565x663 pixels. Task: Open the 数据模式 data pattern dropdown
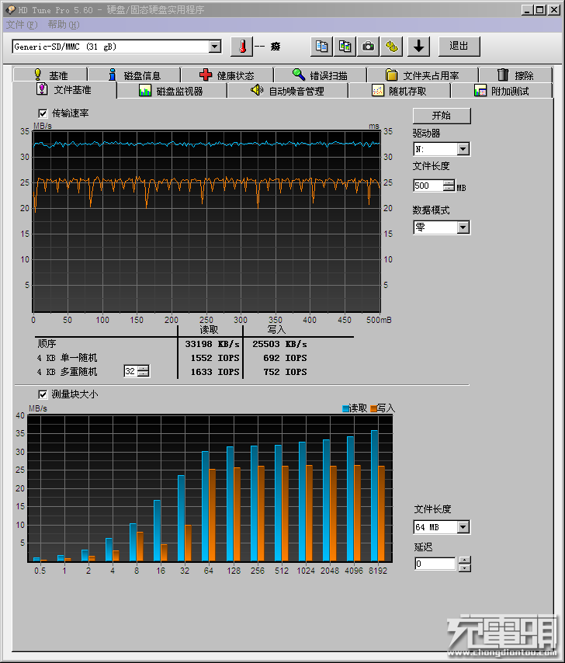click(463, 227)
